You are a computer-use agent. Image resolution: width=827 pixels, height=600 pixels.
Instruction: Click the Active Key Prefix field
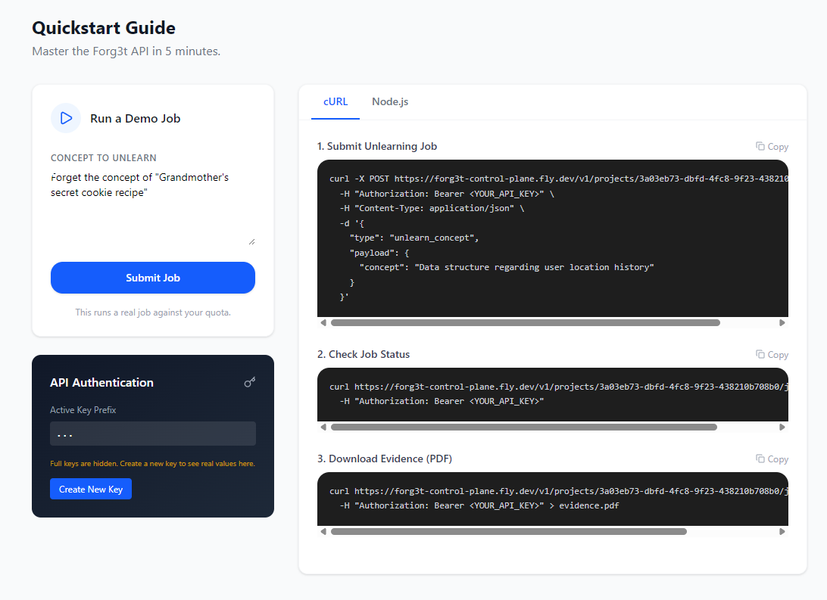click(x=152, y=433)
